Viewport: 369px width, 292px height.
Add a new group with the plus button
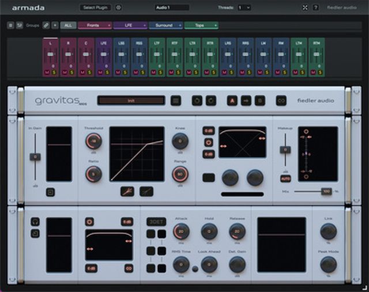point(55,25)
